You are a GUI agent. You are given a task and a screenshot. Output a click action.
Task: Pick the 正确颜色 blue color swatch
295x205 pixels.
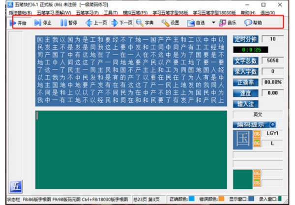192,199
